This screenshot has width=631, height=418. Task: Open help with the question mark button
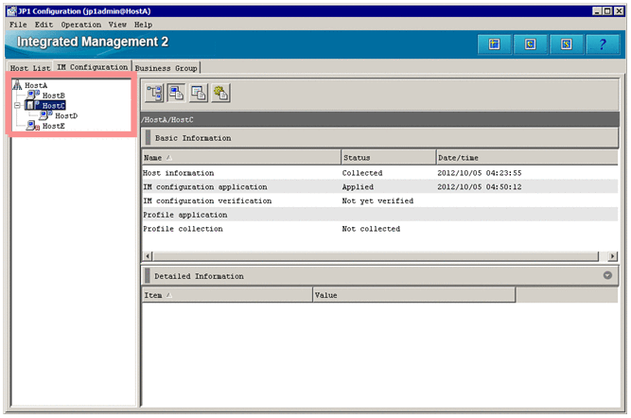click(603, 44)
